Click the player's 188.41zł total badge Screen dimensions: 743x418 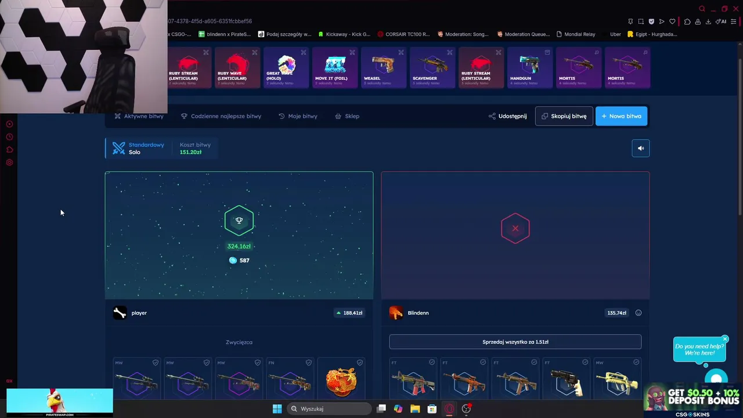pos(349,313)
